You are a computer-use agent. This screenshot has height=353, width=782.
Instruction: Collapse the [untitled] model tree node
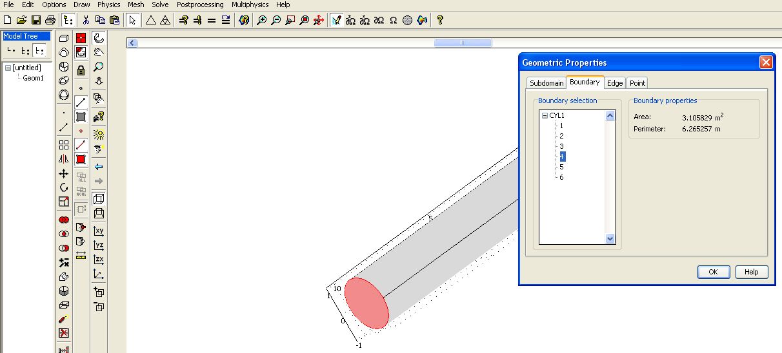[x=8, y=68]
